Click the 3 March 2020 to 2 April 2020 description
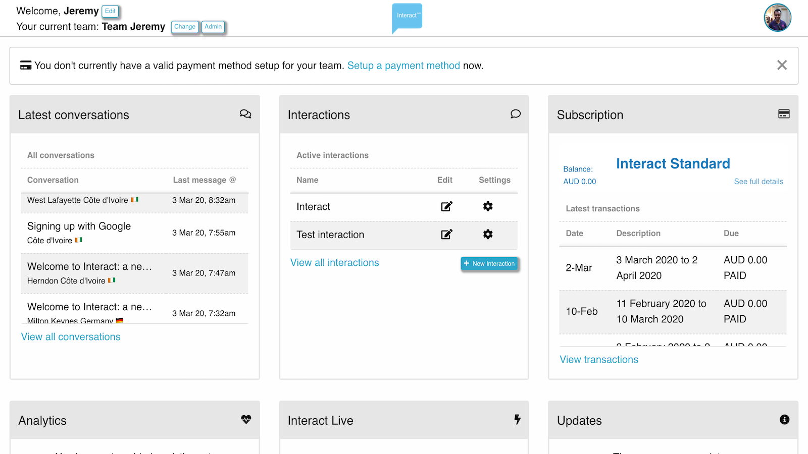 click(x=657, y=268)
